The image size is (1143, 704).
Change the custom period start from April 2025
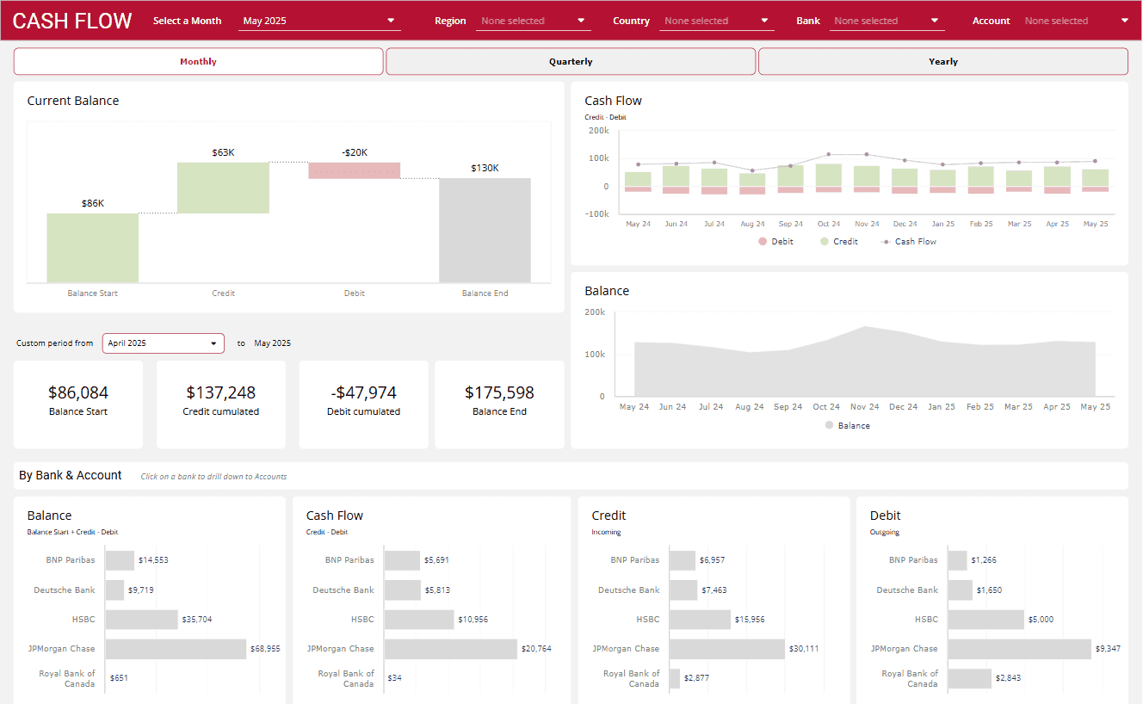(163, 343)
